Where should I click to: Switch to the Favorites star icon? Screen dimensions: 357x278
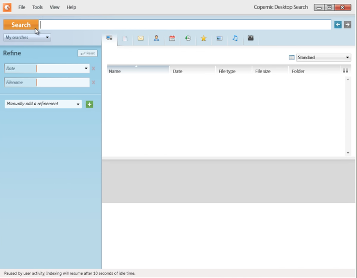point(203,38)
